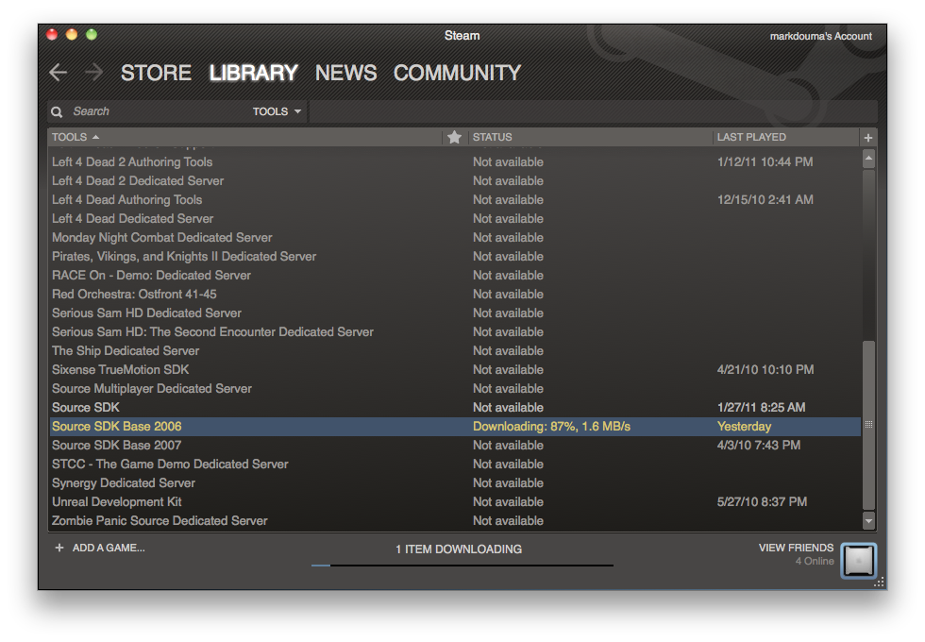Image resolution: width=925 pixels, height=642 pixels.
Task: Select Source SDK Base 2007 row
Action: (455, 445)
